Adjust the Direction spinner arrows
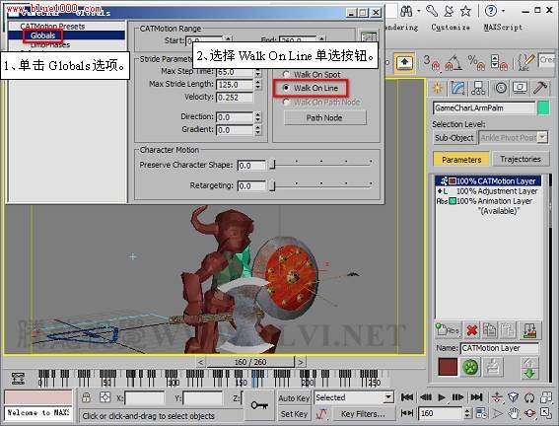Screen dimensions: 559x426 258,117
